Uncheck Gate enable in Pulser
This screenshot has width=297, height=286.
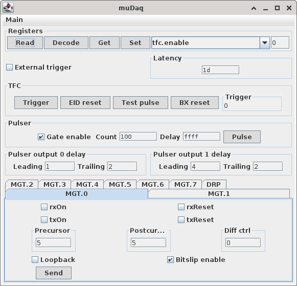point(41,137)
